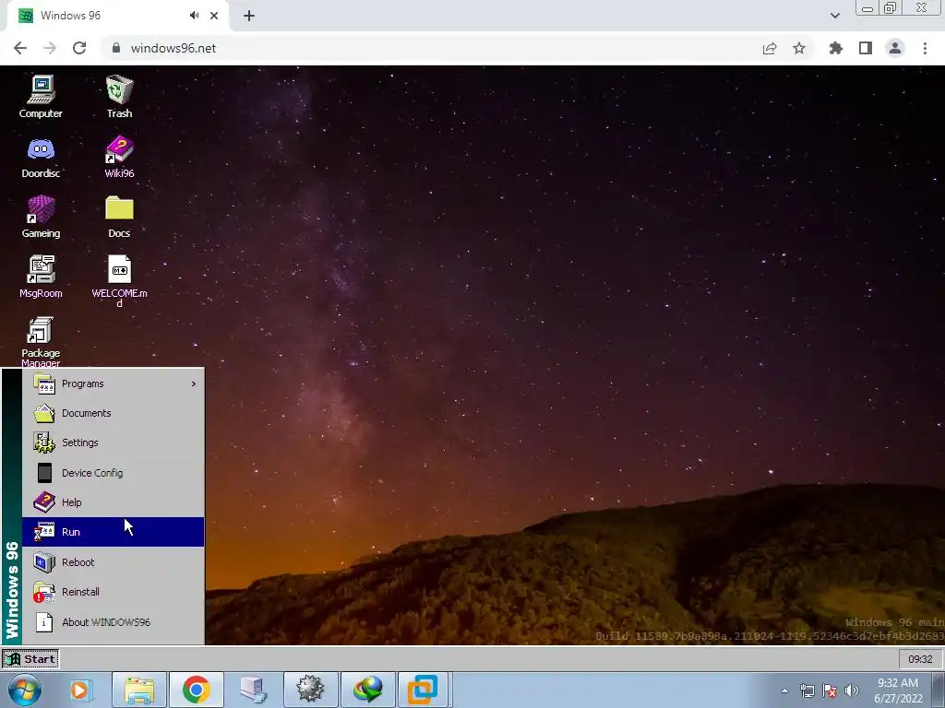Open About WINDOWS96 menu entry
Viewport: 945px width, 708px height.
(x=114, y=622)
